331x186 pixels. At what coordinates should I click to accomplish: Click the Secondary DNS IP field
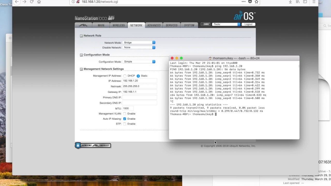coord(140,103)
